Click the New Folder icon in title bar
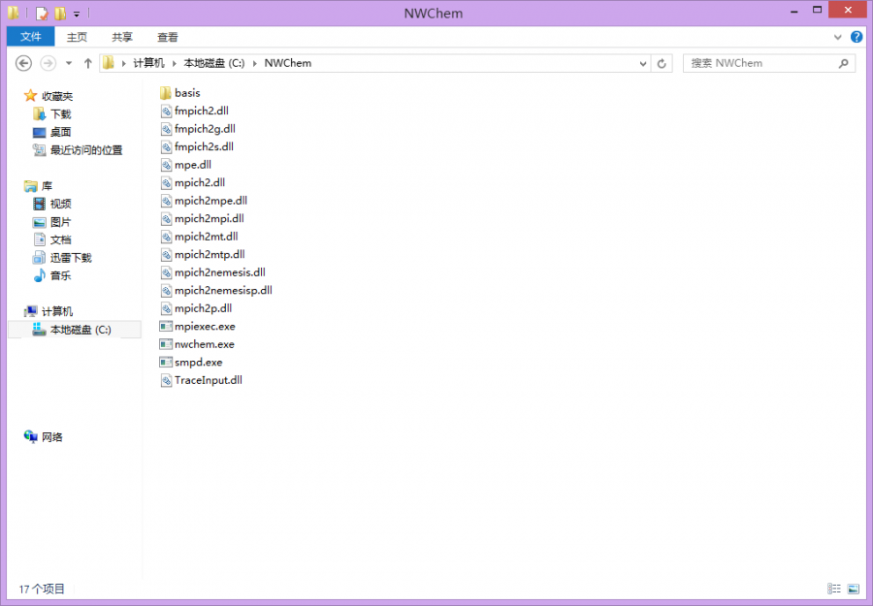 60,13
